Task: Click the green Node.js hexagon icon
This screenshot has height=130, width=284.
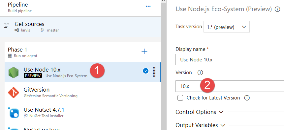Action: pyautogui.click(x=14, y=73)
